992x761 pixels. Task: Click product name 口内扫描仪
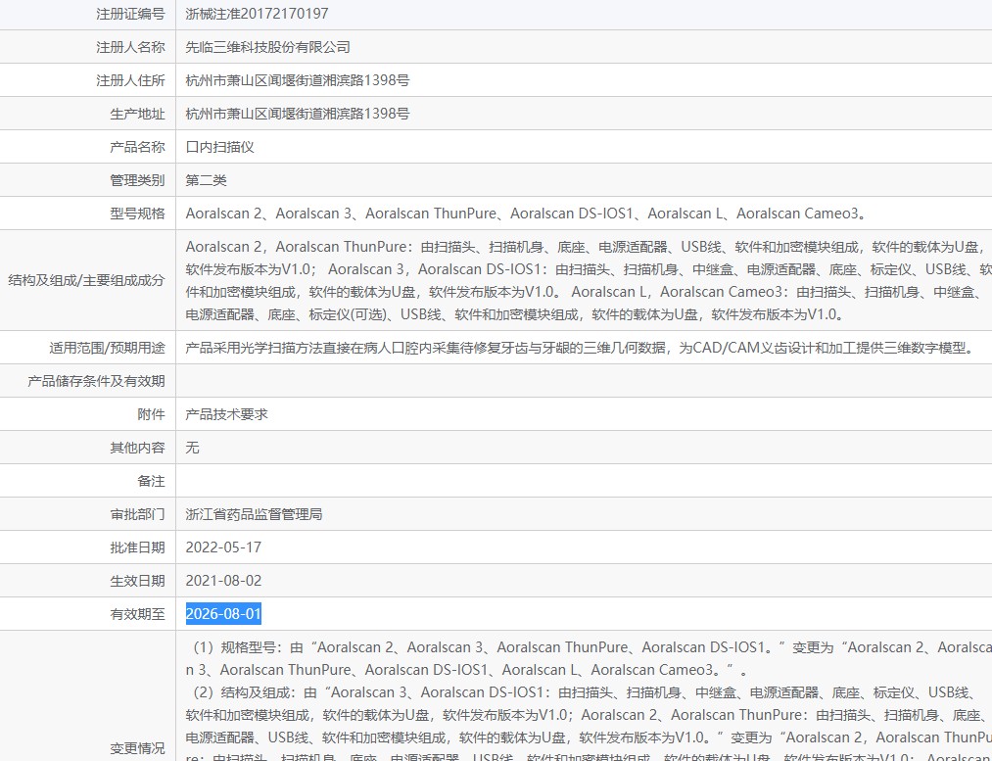[219, 147]
